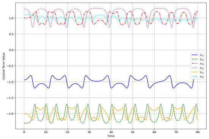
Task: Click the x-axis tick label 20
Action: point(67,132)
